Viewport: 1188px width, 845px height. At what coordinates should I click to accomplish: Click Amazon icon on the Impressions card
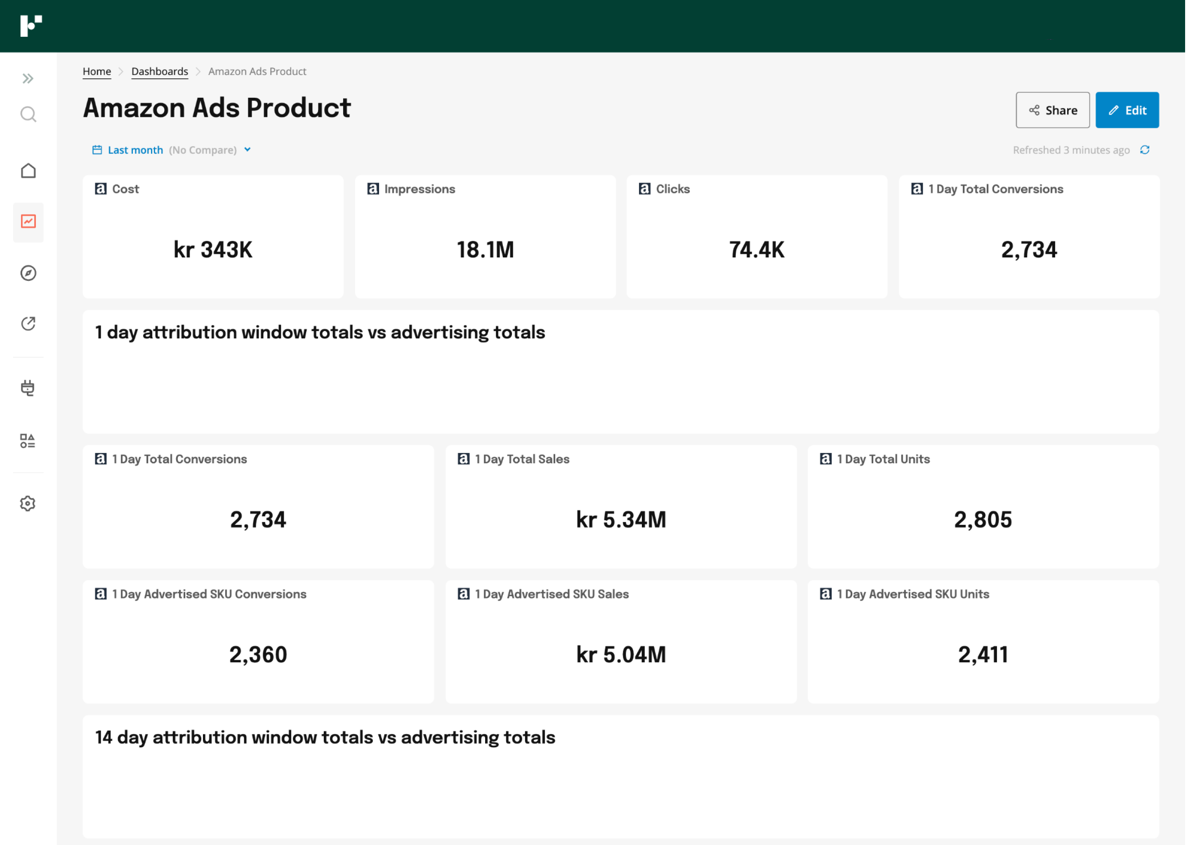pyautogui.click(x=373, y=189)
